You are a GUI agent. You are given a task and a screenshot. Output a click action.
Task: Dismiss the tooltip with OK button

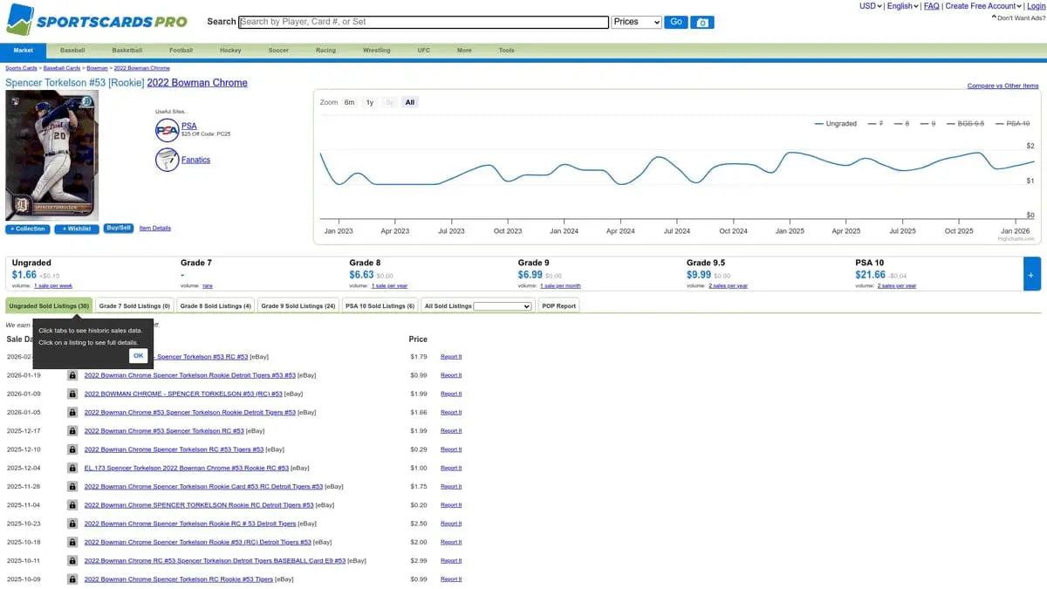(138, 355)
